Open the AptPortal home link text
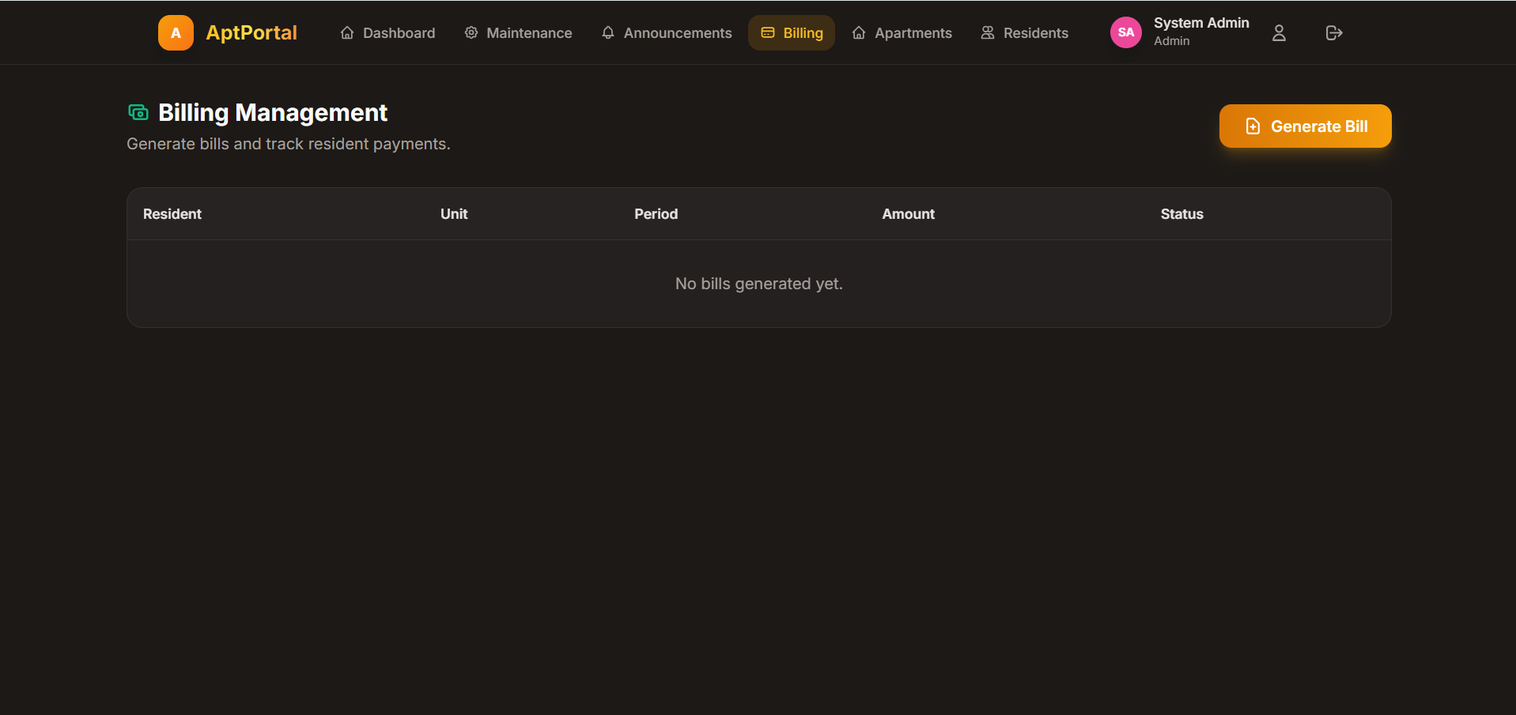1516x715 pixels. (x=251, y=32)
